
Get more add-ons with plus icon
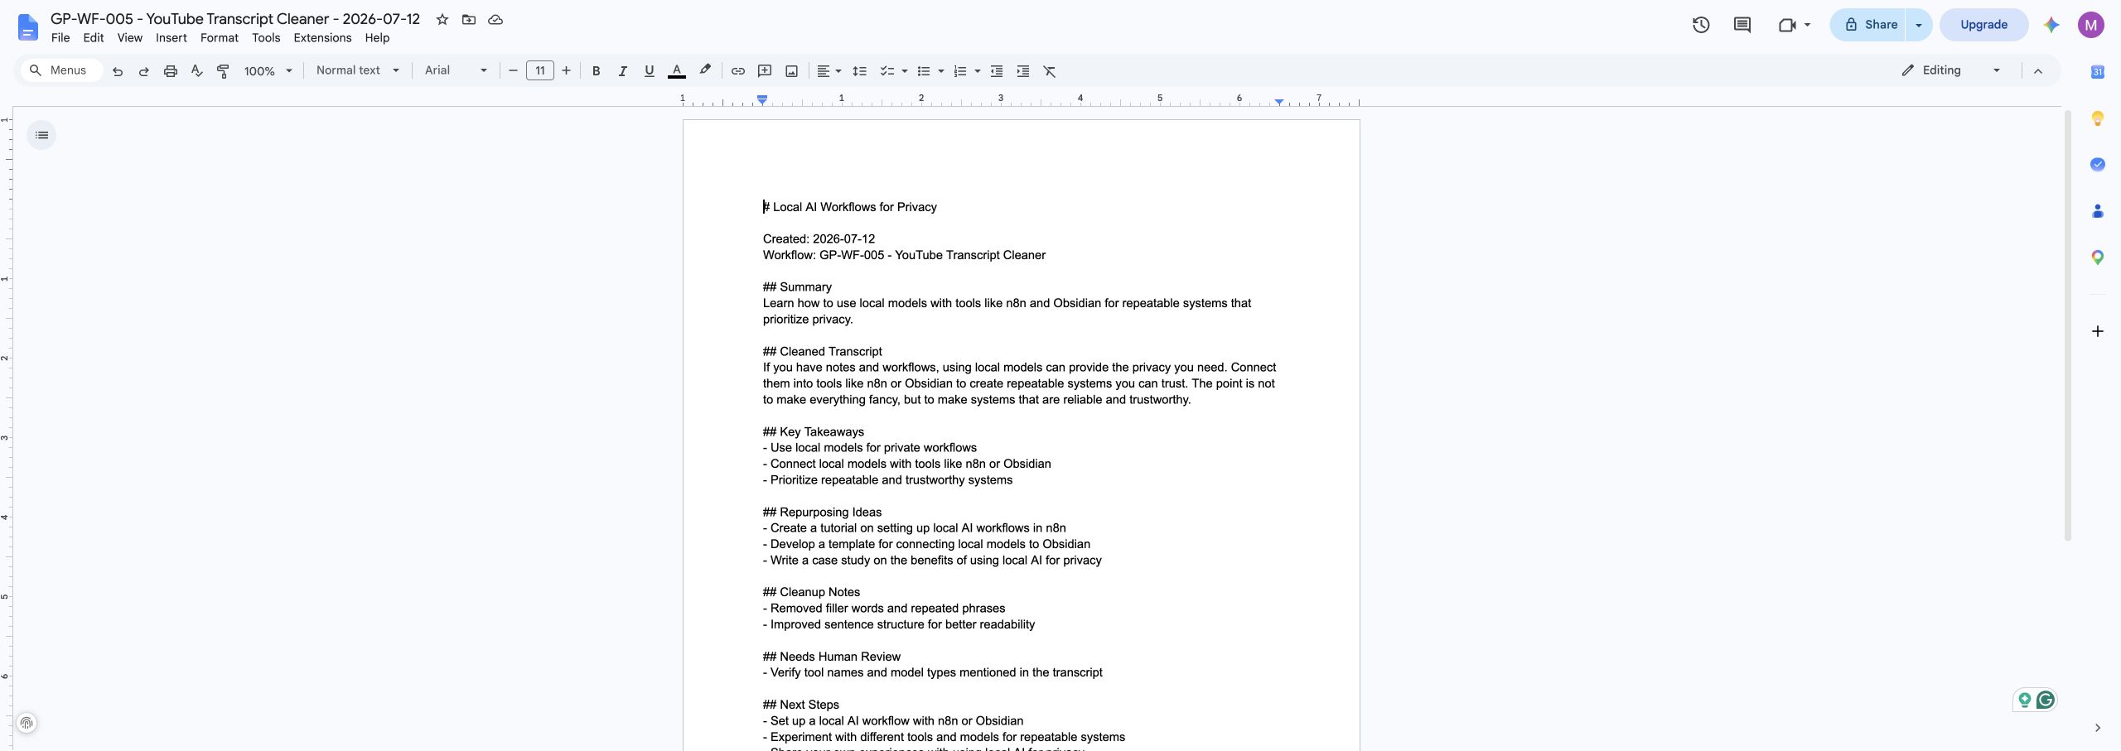coord(2098,331)
